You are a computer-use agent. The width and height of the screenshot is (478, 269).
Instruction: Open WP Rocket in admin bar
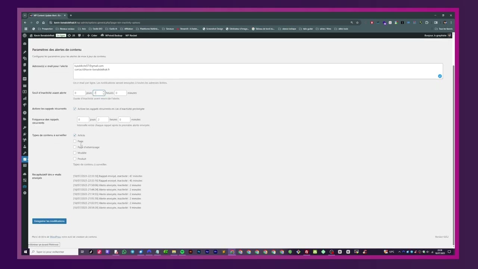pyautogui.click(x=131, y=35)
